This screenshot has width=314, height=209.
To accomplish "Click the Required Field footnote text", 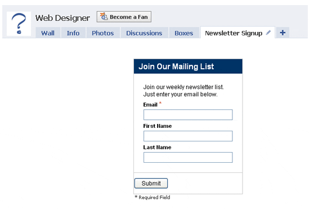I will [152, 197].
